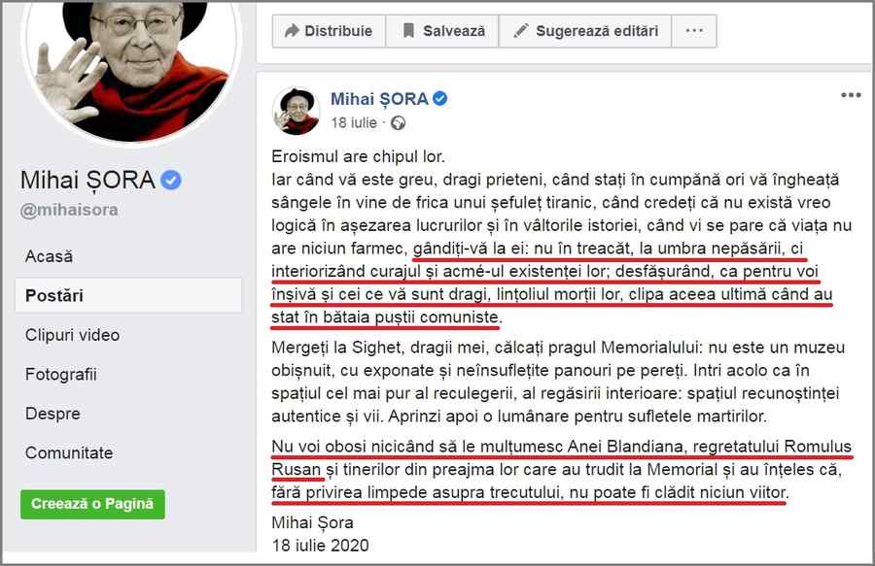Click the verified badge next to the sidebar page name
Screen dimensions: 875x566
click(171, 180)
